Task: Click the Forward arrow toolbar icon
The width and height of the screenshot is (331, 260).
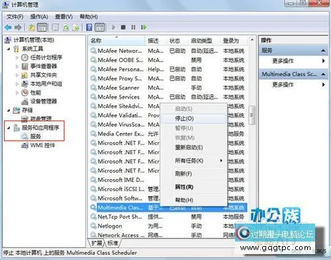Action: (18, 28)
